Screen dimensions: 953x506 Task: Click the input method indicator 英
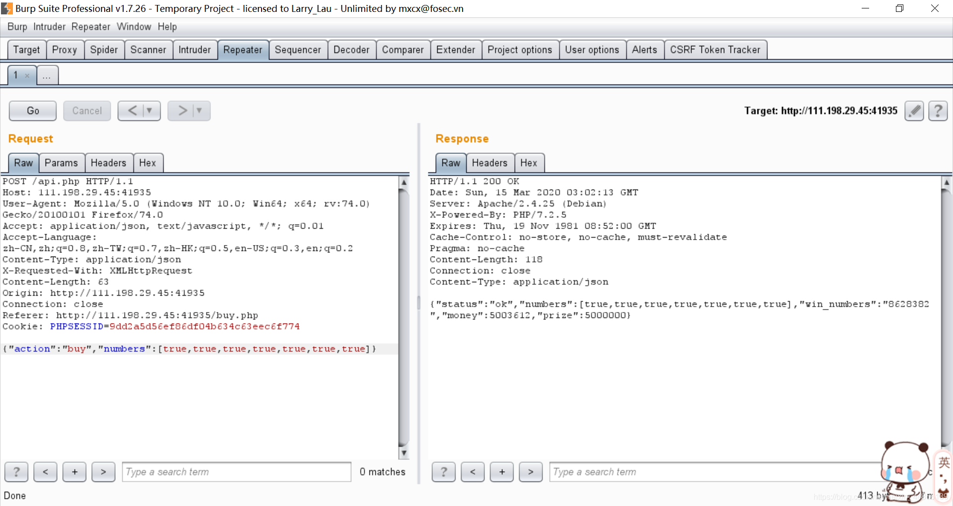click(x=944, y=462)
